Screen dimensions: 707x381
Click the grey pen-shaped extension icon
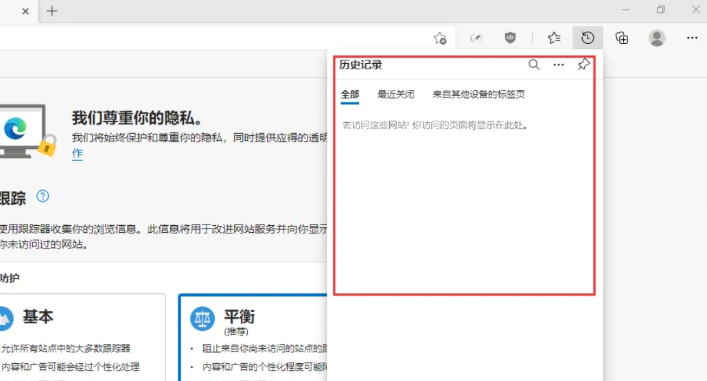pyautogui.click(x=476, y=38)
